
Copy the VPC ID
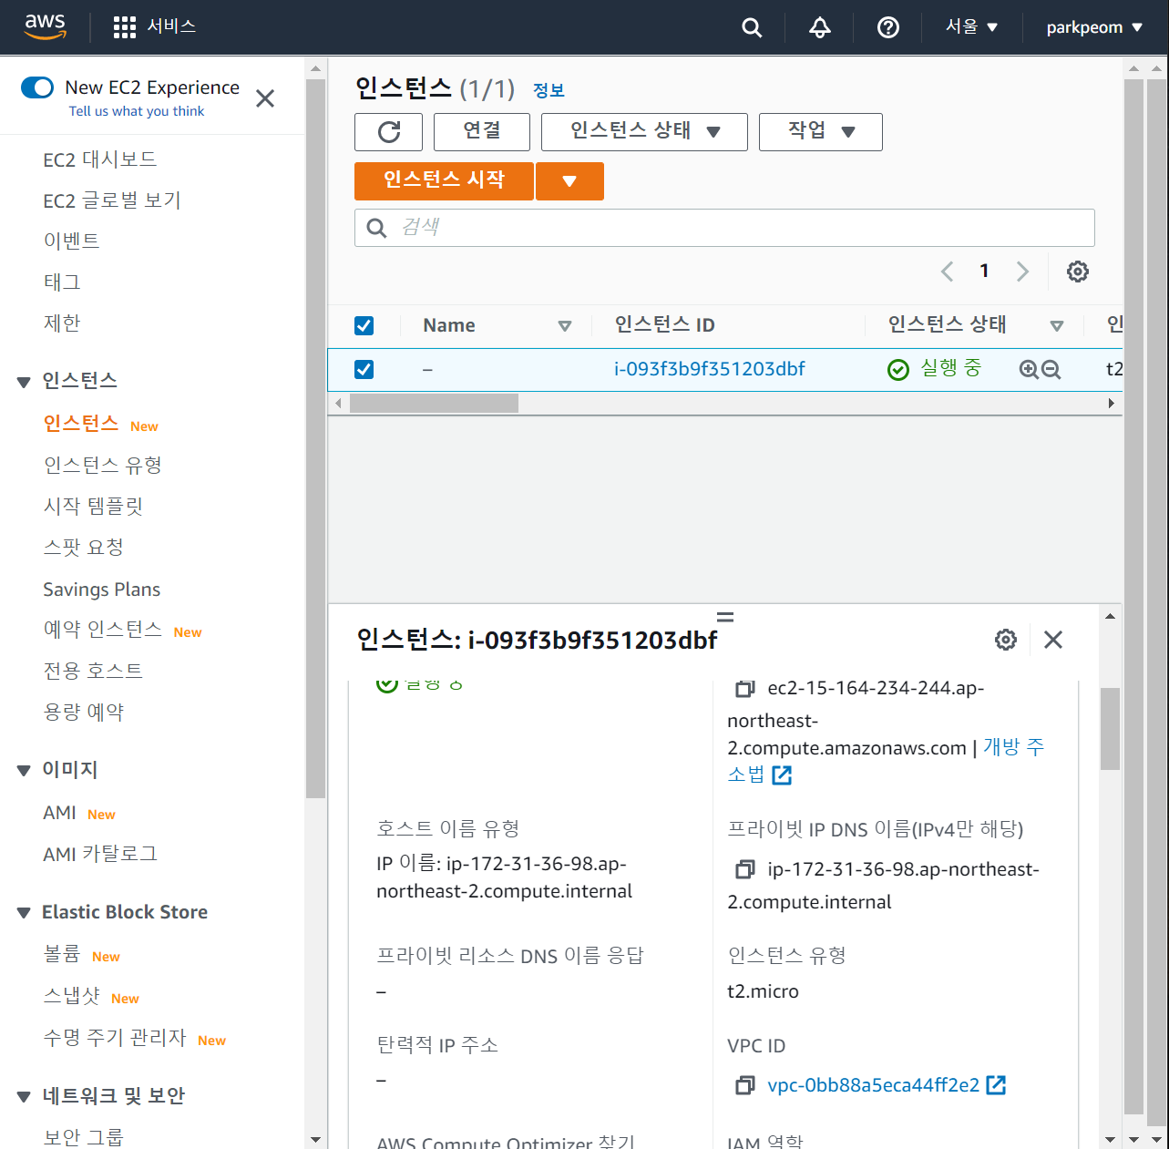pos(745,1085)
